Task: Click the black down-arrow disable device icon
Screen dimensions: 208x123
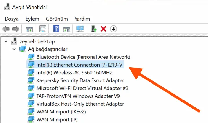Action: point(113,29)
